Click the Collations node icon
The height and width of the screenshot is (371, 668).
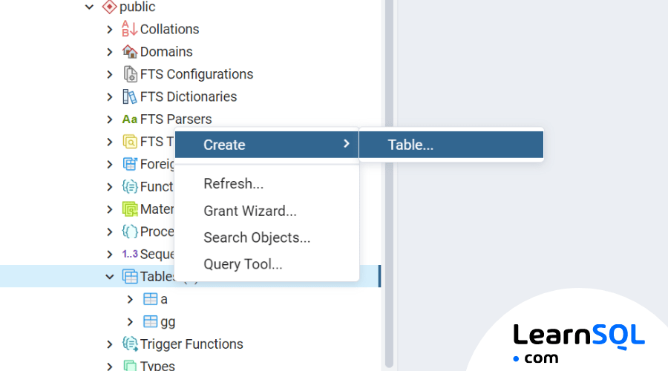[x=129, y=29]
